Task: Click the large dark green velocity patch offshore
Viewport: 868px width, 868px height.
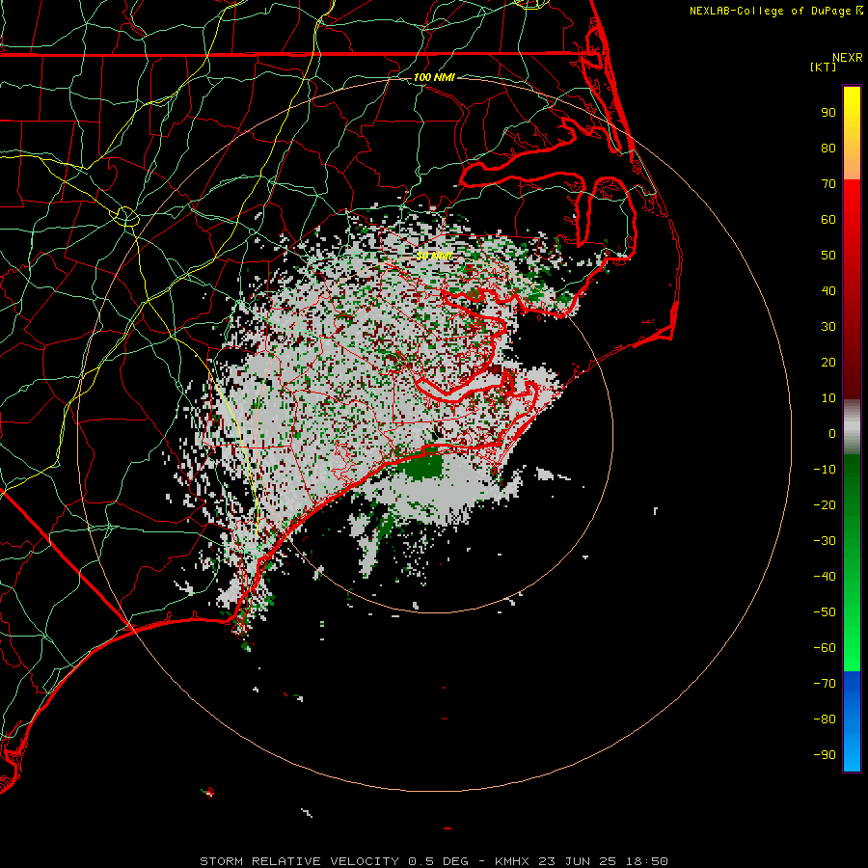Action: (x=423, y=466)
